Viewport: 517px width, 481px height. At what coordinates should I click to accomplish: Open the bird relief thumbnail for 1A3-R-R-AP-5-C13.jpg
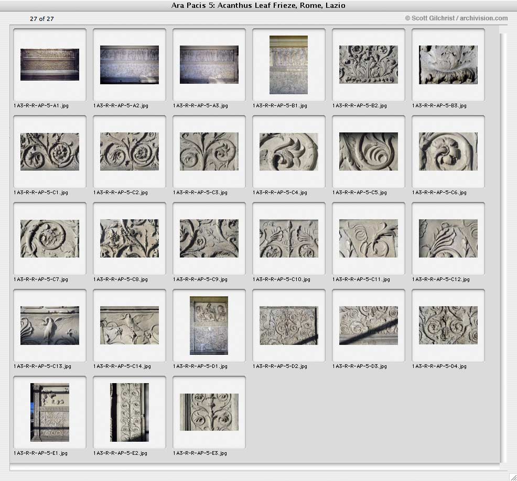(50, 325)
